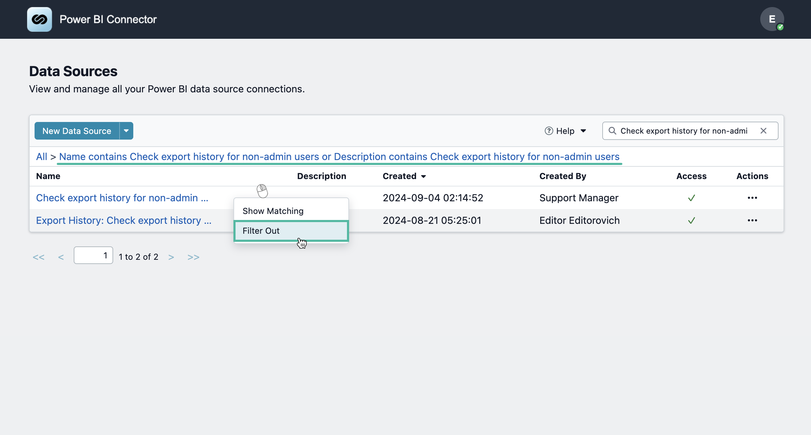This screenshot has width=811, height=435.
Task: Click the Help question mark icon
Action: [x=549, y=131]
